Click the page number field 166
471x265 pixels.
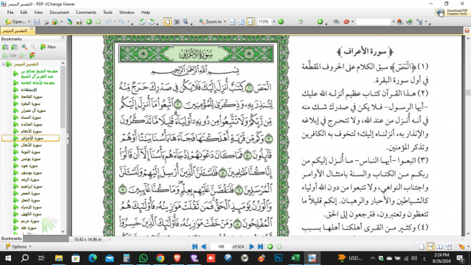221,247
